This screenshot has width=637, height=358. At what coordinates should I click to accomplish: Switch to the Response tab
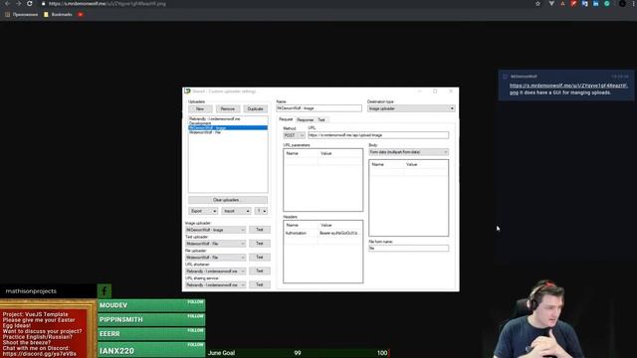tap(306, 119)
